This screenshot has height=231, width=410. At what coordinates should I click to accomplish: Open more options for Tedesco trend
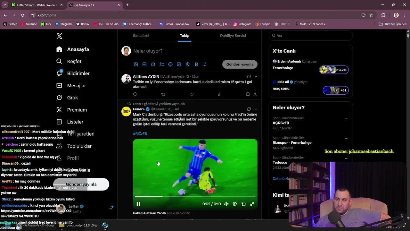tap(346, 158)
